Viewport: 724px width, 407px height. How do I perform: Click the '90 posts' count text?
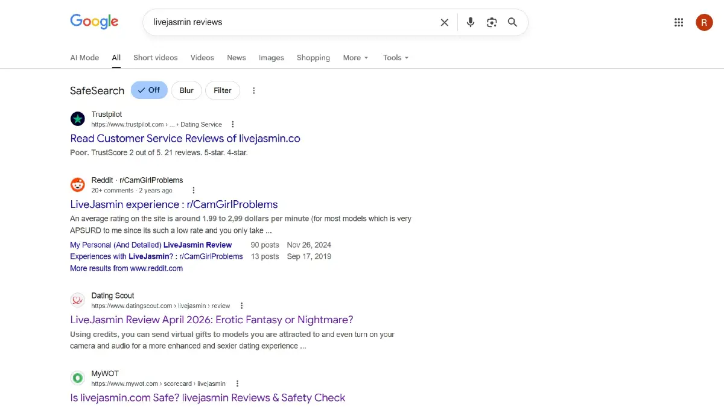265,245
